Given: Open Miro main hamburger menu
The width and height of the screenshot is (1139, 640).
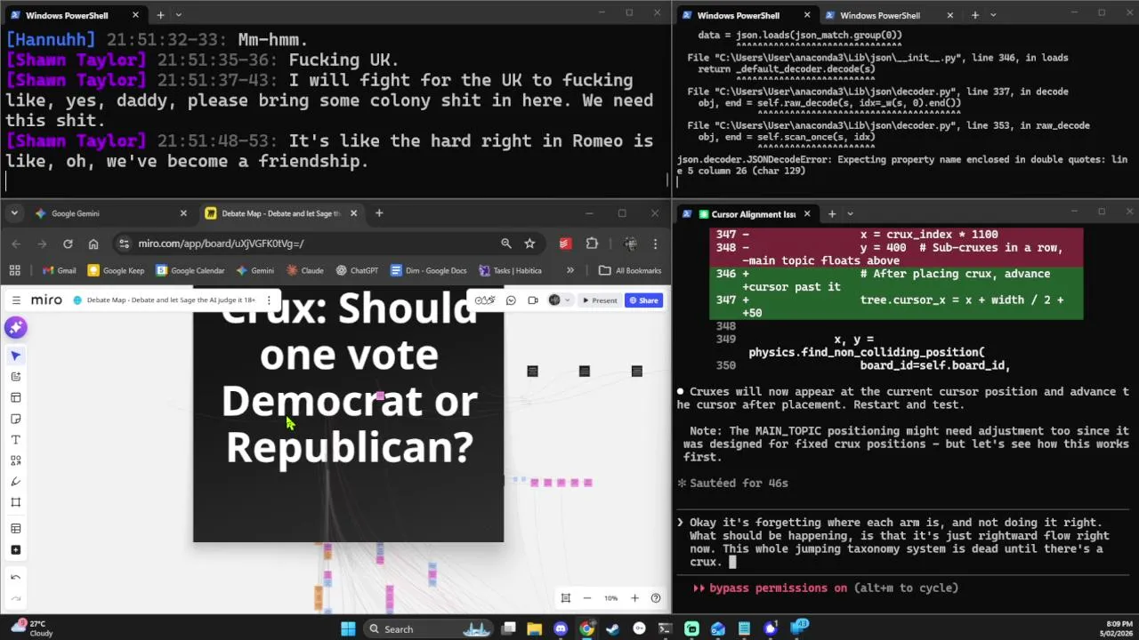Looking at the screenshot, I should coord(16,300).
